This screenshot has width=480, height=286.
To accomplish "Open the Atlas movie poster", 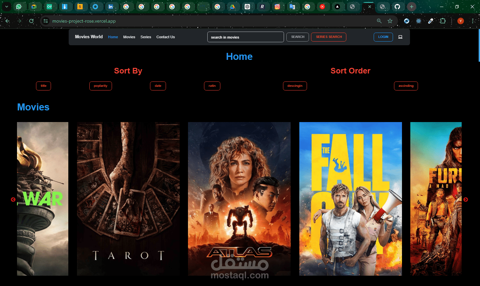I will coord(239,199).
